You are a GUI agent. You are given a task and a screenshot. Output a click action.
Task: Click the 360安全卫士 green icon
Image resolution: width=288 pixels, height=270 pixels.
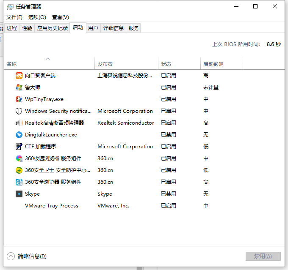coord(19,170)
